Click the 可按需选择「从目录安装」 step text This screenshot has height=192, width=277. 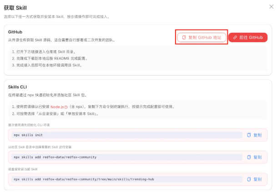pyautogui.click(x=55, y=114)
